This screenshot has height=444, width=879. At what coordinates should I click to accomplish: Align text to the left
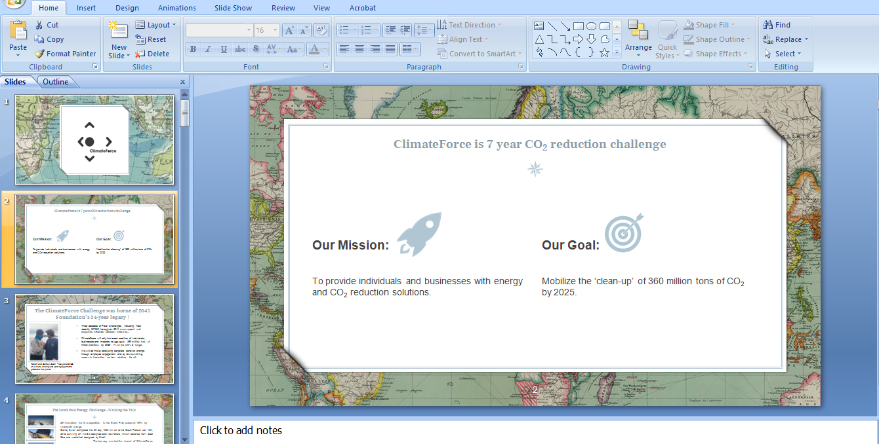coord(344,49)
